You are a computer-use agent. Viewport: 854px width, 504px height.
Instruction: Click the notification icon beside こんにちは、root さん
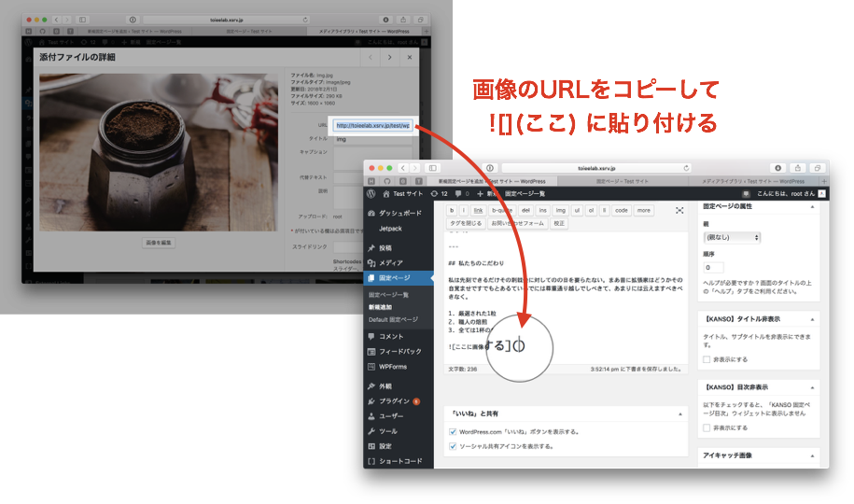[746, 194]
